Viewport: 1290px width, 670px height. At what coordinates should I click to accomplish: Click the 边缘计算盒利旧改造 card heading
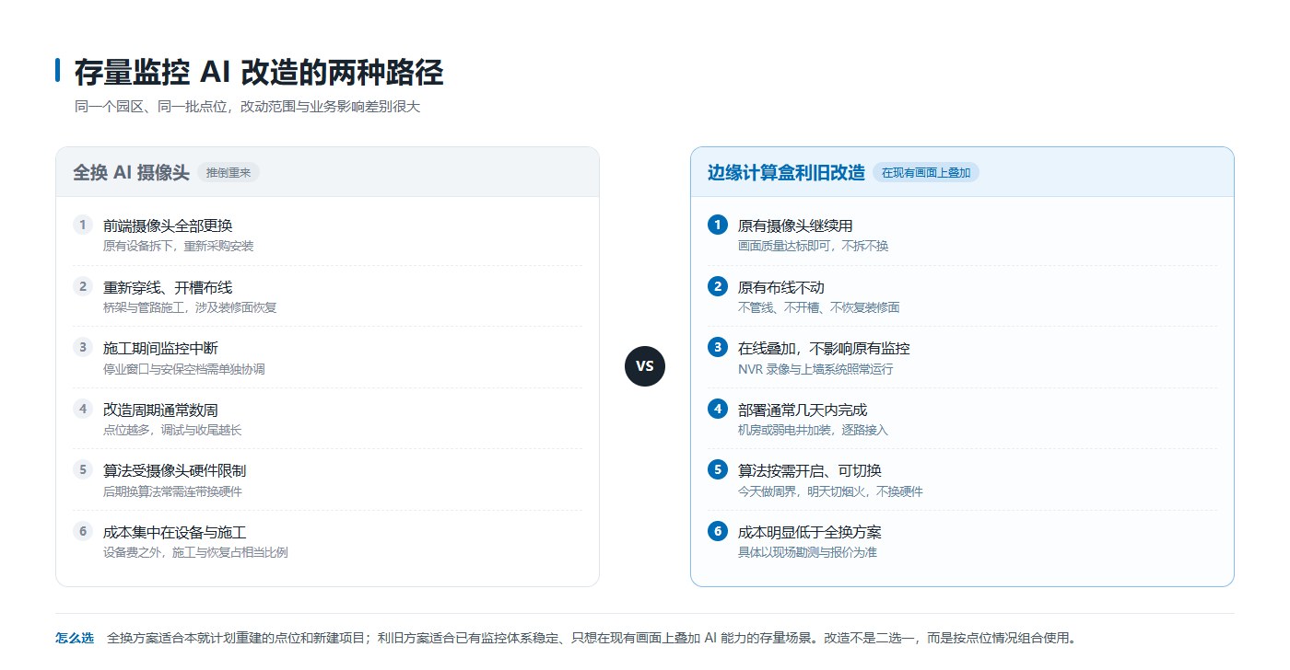pyautogui.click(x=786, y=173)
